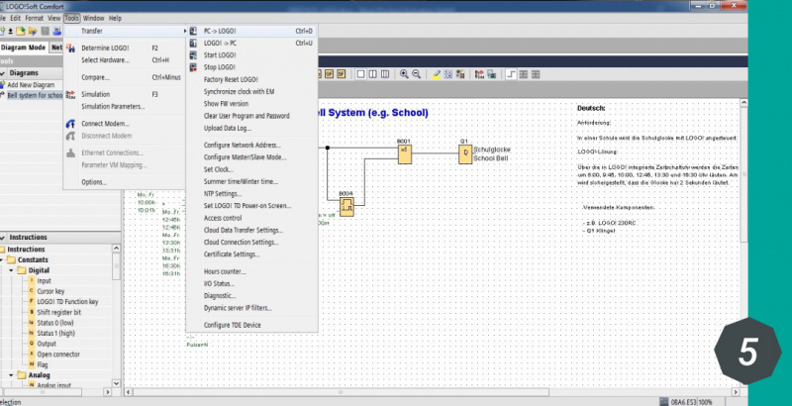Choose Select Hardware... from Tools menu
The width and height of the screenshot is (792, 406).
point(104,59)
